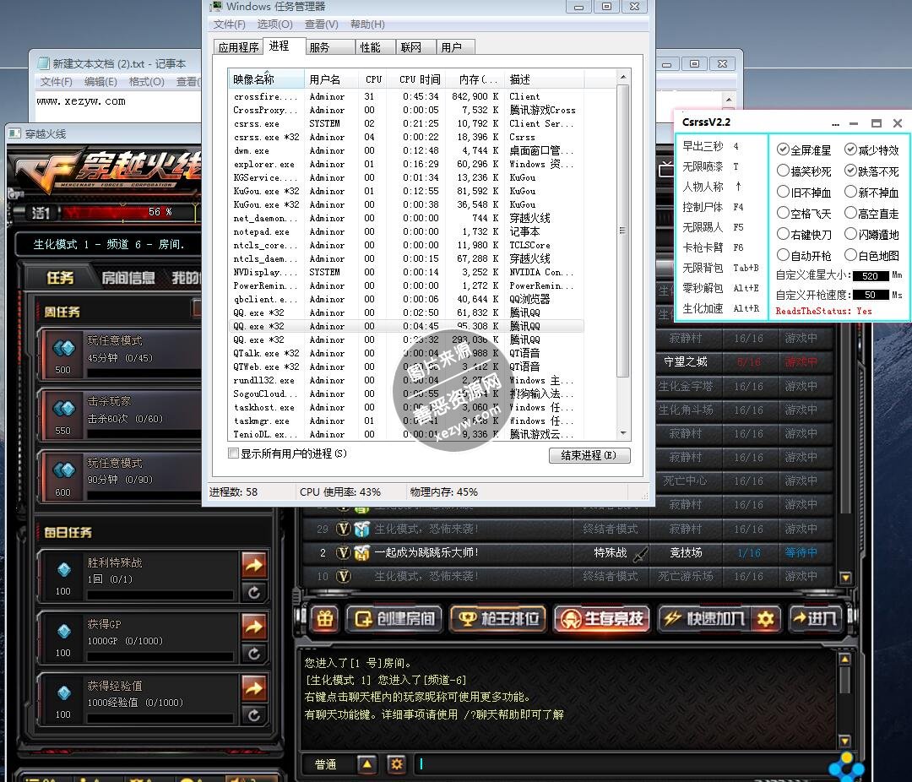Toggle the 白色地图 option
912x782 pixels.
tap(850, 255)
